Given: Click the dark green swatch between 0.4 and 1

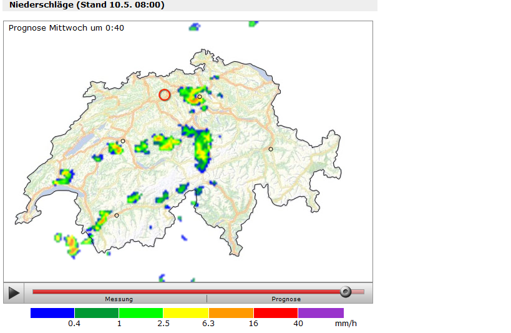Looking at the screenshot, I should click(97, 313).
